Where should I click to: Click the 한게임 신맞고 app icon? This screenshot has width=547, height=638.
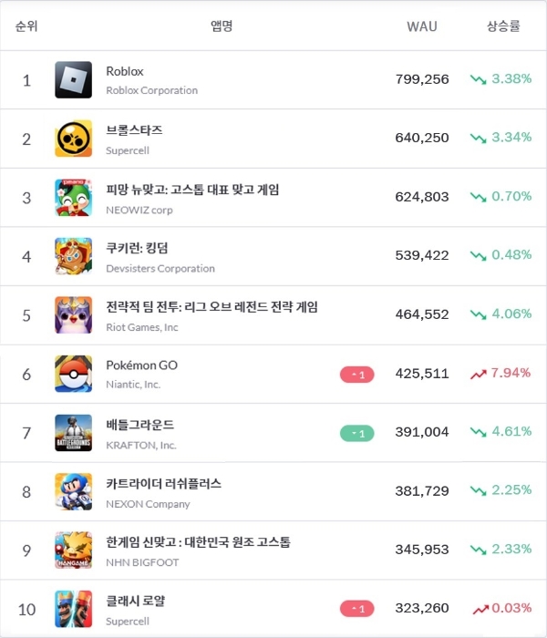click(73, 550)
